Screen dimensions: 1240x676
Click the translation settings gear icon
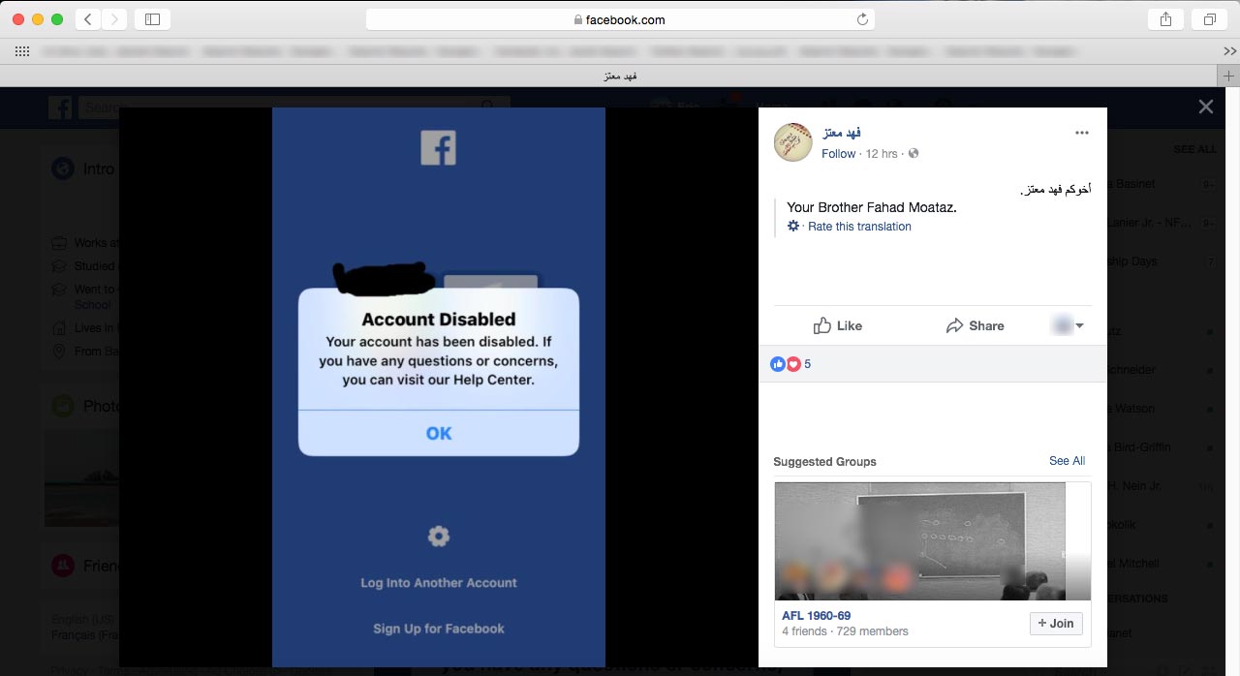[x=793, y=226]
